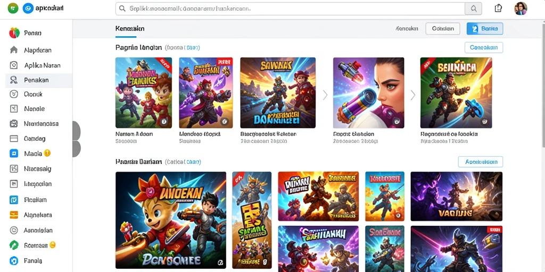Click the blue Fanaia sidebar icon
The height and width of the screenshot is (272, 545).
point(14,260)
